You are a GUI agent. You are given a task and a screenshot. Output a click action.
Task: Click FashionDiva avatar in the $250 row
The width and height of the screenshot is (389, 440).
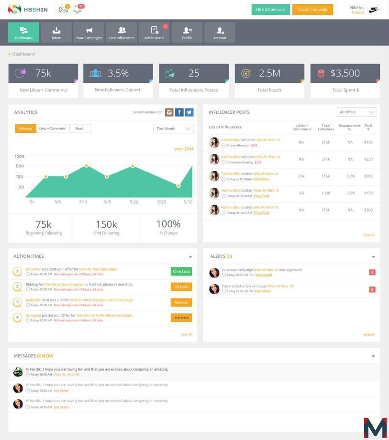(214, 159)
